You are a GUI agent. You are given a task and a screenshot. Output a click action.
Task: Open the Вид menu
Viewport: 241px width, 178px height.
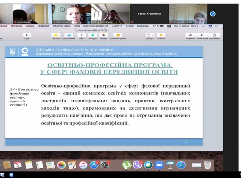coord(77,26)
